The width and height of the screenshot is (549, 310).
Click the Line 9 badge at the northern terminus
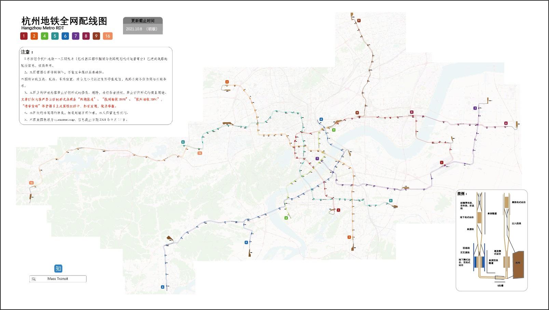(x=359, y=21)
